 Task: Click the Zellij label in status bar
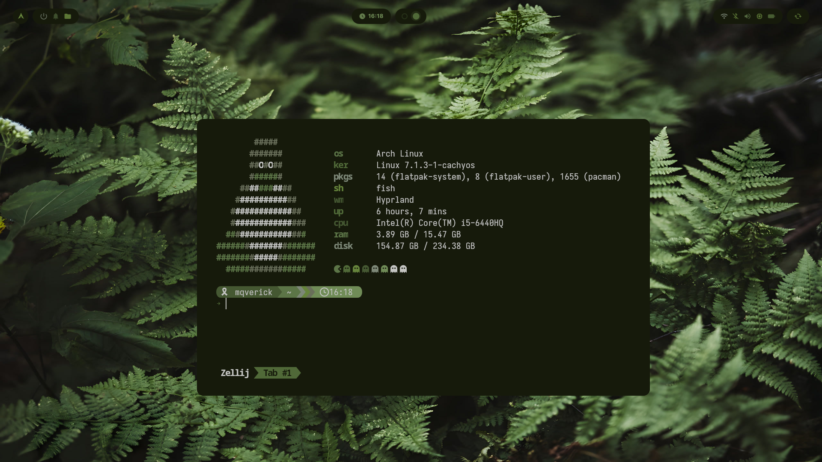[235, 373]
